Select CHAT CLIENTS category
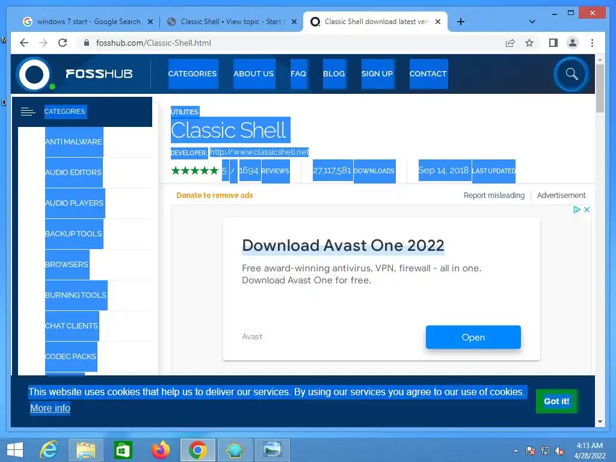616x462 pixels. tap(72, 325)
